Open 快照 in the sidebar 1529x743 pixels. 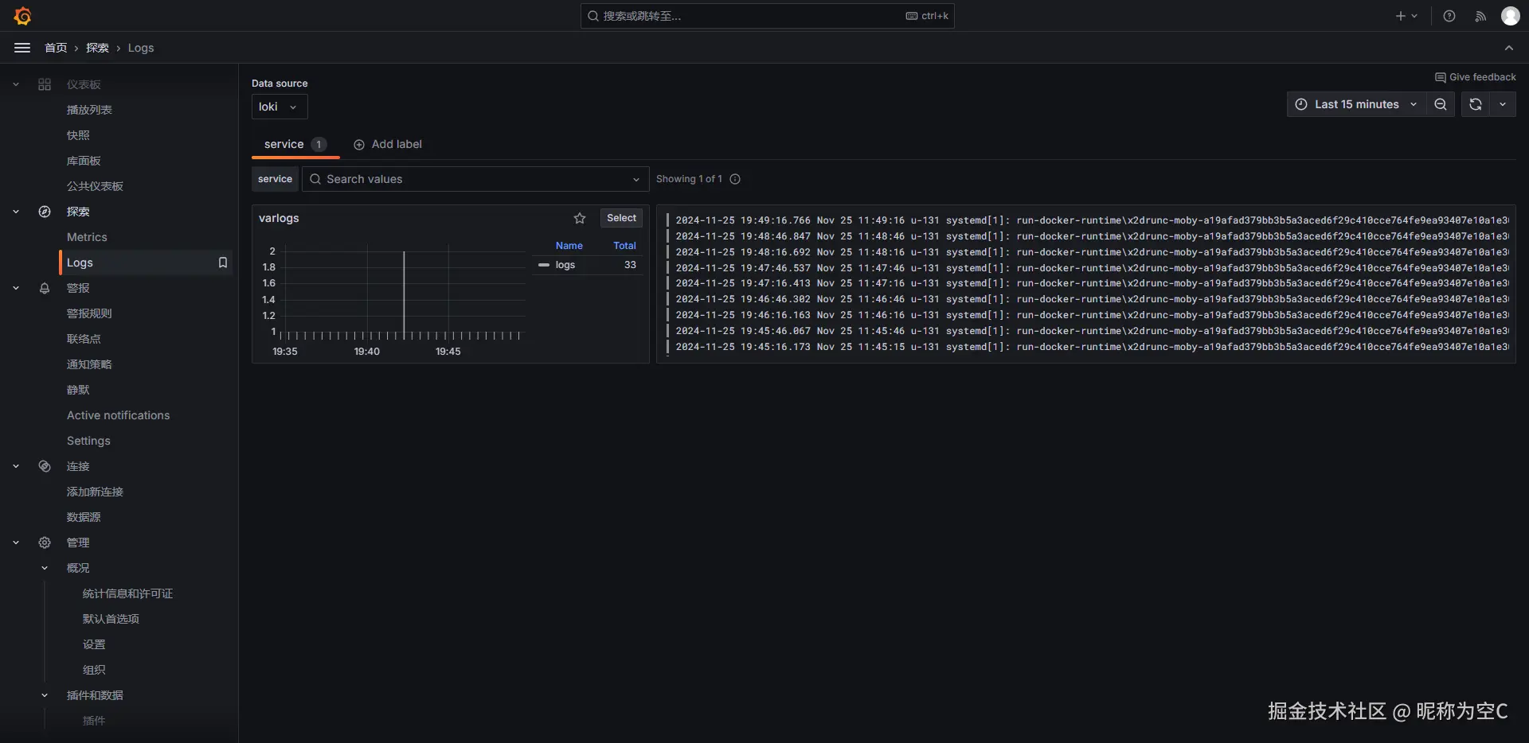[x=78, y=135]
